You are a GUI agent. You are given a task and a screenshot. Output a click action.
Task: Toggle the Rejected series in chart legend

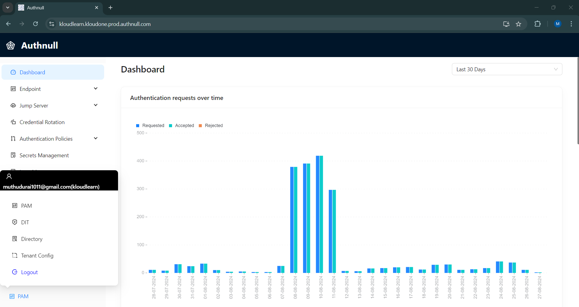click(x=211, y=126)
